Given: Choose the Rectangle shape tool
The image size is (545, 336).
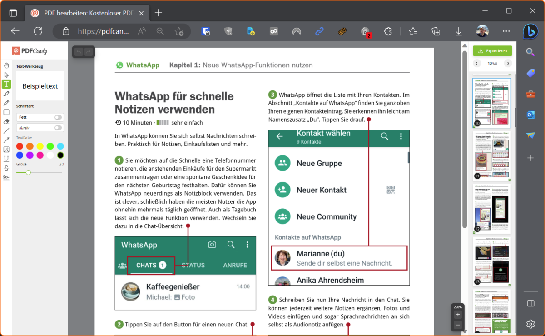Looking at the screenshot, I should pyautogui.click(x=6, y=112).
